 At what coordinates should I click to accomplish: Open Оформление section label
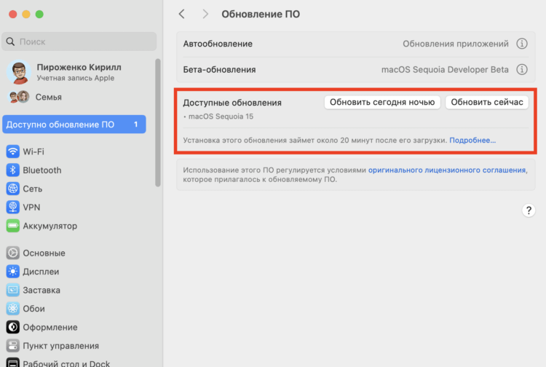click(50, 327)
